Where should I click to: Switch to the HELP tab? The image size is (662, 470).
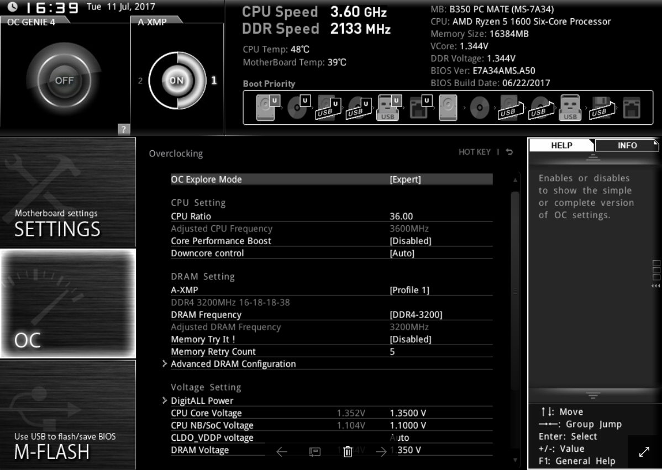(561, 145)
